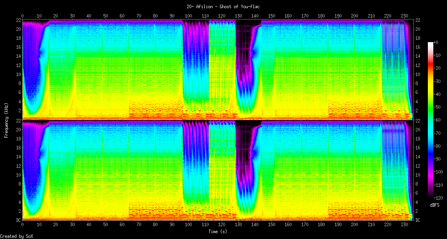
Task: Click the 'dBFS' label under the color scale
Action: click(x=435, y=205)
